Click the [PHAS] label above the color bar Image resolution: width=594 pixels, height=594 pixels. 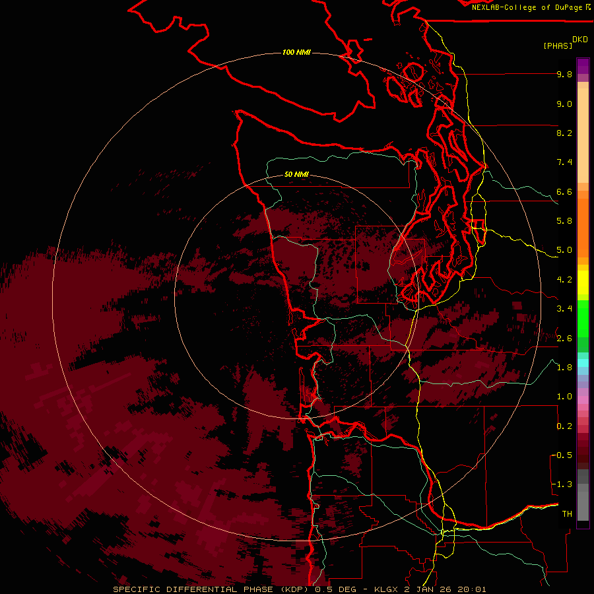558,46
